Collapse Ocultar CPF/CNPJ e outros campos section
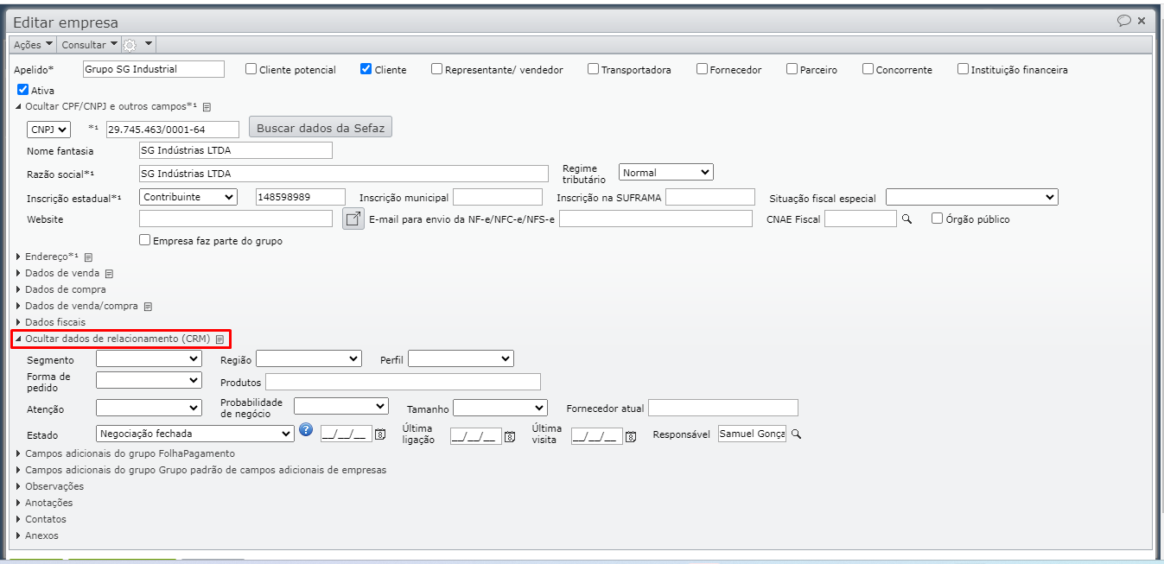1164x564 pixels. 106,106
